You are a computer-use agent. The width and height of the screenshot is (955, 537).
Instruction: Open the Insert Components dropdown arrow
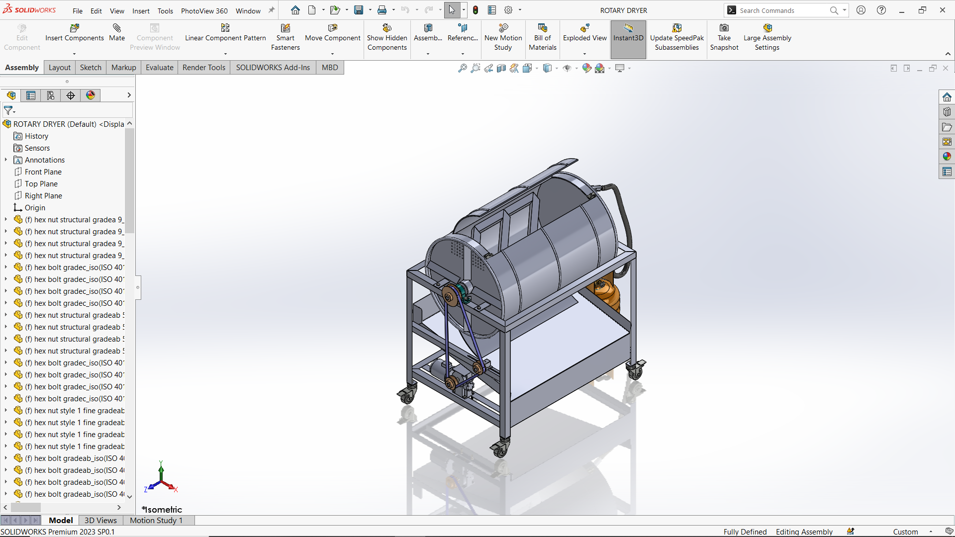(x=74, y=54)
